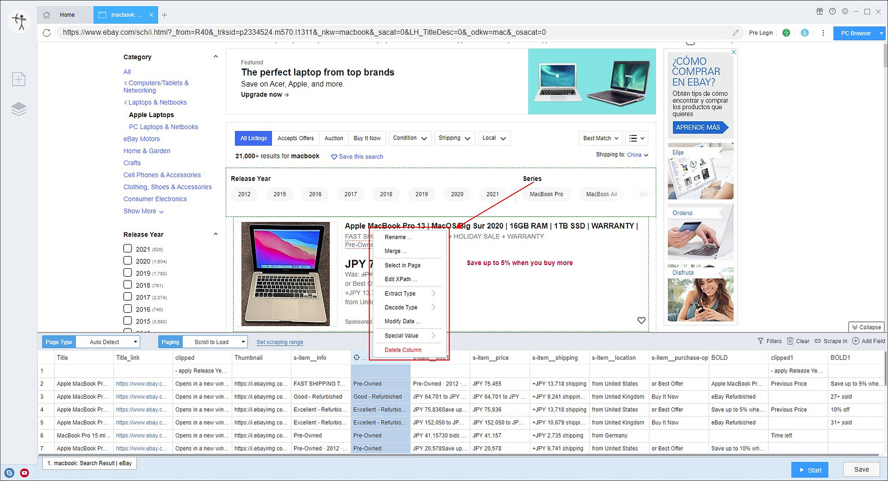Image resolution: width=888 pixels, height=481 pixels.
Task: Click the heart watchlist icon on listing
Action: pos(641,320)
